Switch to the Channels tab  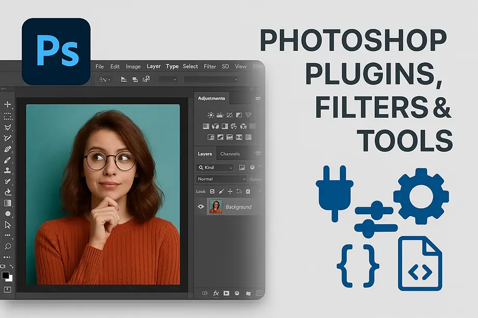230,154
